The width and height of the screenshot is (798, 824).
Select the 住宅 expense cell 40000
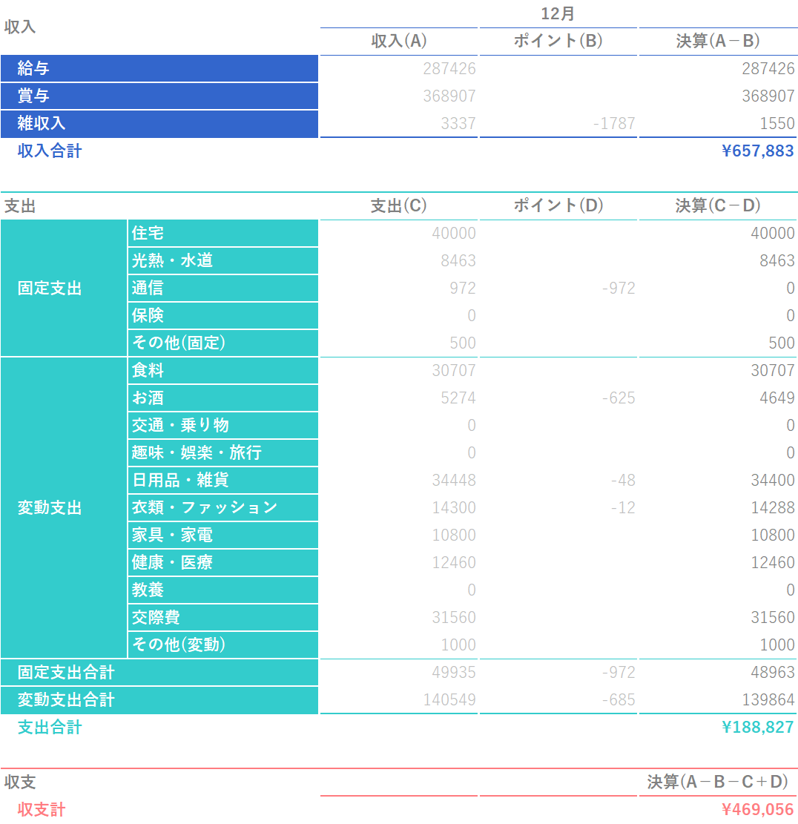coord(453,234)
